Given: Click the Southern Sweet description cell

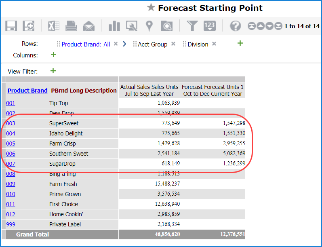Looking at the screenshot, I should click(84, 154).
